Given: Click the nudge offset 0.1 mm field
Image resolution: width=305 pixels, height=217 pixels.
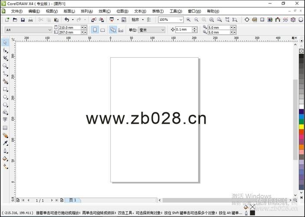Looking at the screenshot, I should click(x=184, y=30).
